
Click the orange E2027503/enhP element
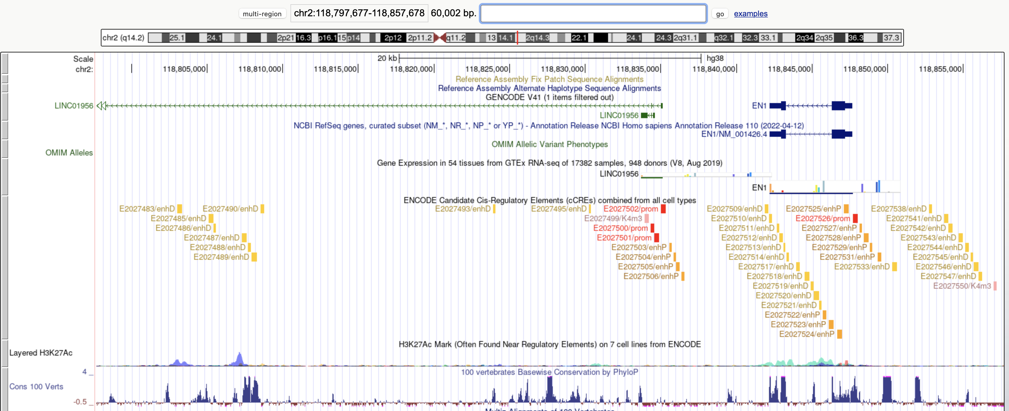[x=670, y=247]
